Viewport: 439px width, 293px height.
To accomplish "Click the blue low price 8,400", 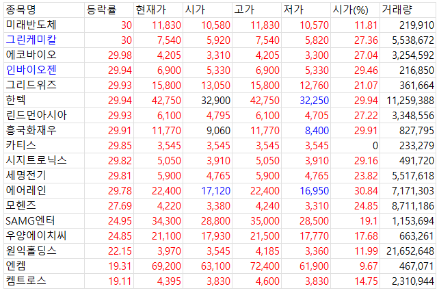I will point(317,131).
